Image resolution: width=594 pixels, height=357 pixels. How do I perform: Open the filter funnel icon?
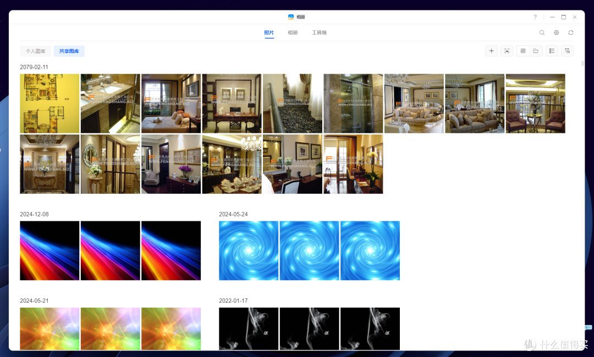567,51
